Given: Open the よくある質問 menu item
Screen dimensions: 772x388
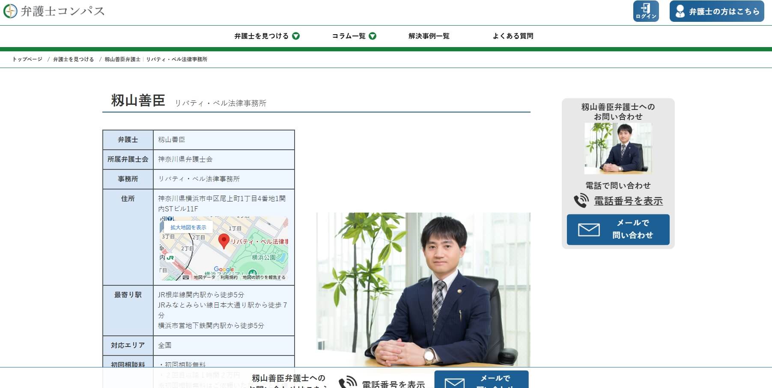Looking at the screenshot, I should [x=513, y=36].
